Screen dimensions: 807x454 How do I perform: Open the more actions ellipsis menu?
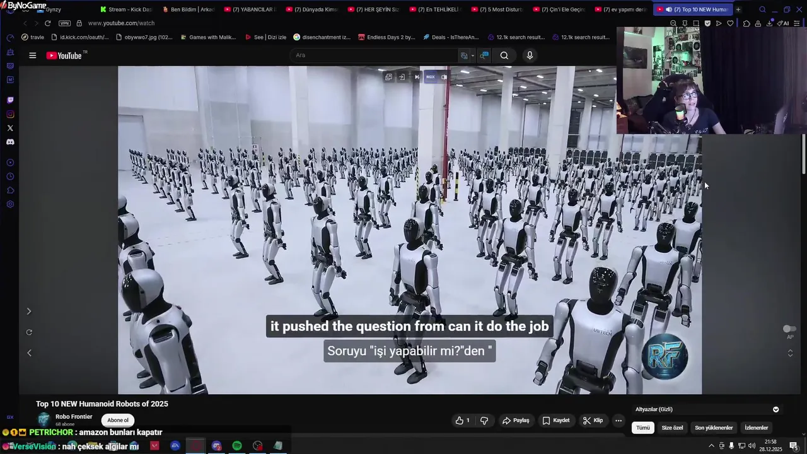click(618, 421)
